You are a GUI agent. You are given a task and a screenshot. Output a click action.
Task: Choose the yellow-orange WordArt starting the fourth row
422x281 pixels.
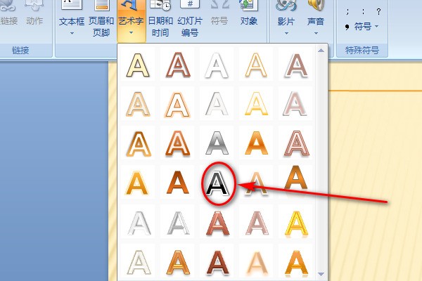click(x=139, y=184)
